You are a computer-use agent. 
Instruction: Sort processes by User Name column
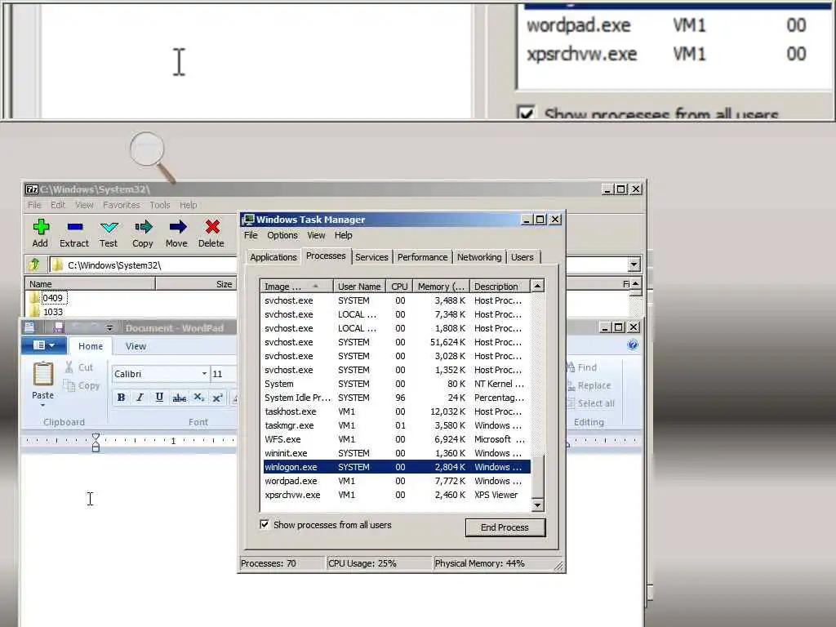click(359, 287)
